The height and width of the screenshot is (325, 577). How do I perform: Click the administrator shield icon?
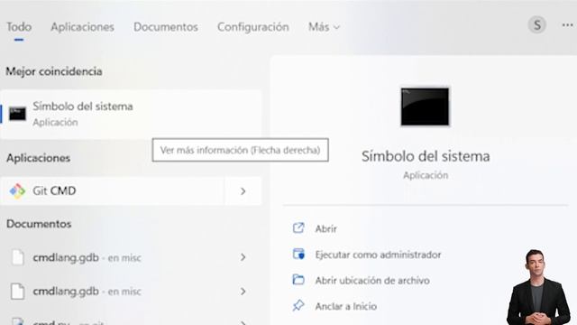(298, 254)
